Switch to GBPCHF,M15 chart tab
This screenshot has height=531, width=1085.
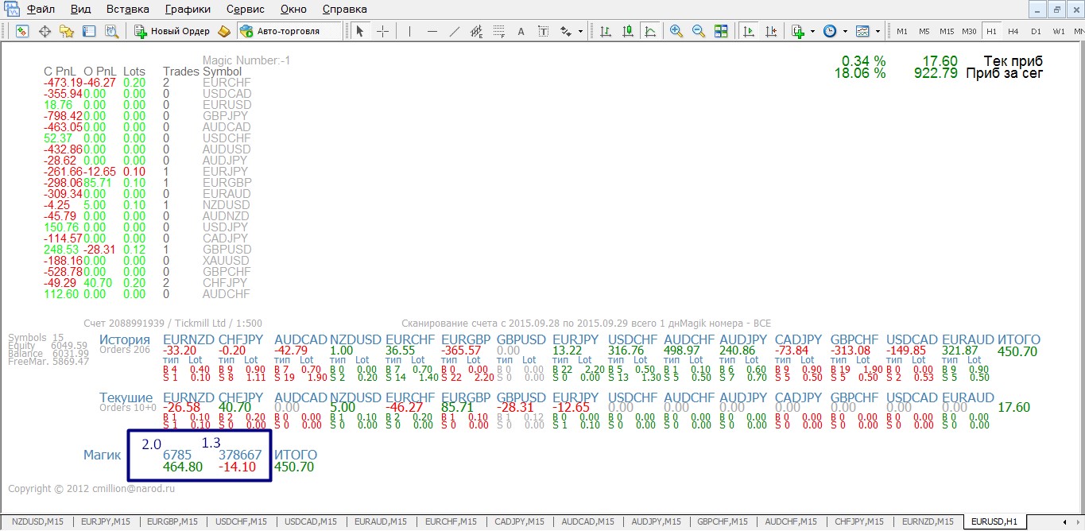[x=723, y=521]
